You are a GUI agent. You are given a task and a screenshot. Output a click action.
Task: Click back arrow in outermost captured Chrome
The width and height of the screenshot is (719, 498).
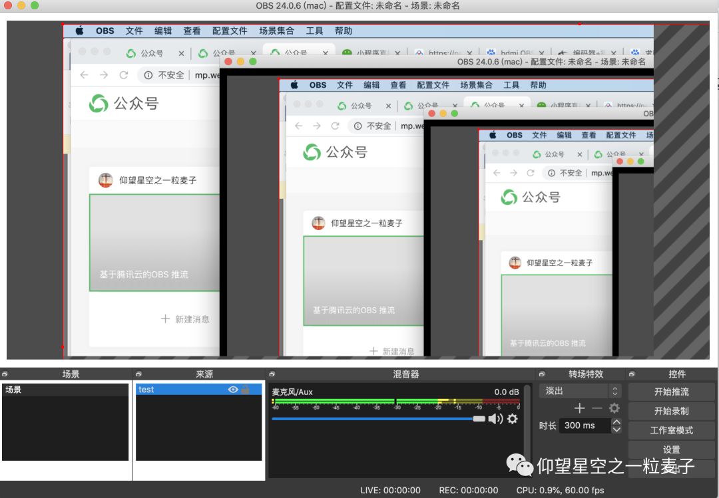[x=84, y=74]
